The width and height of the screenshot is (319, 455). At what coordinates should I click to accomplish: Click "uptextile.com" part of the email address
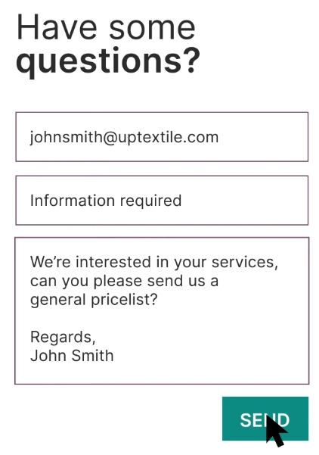[x=168, y=138]
